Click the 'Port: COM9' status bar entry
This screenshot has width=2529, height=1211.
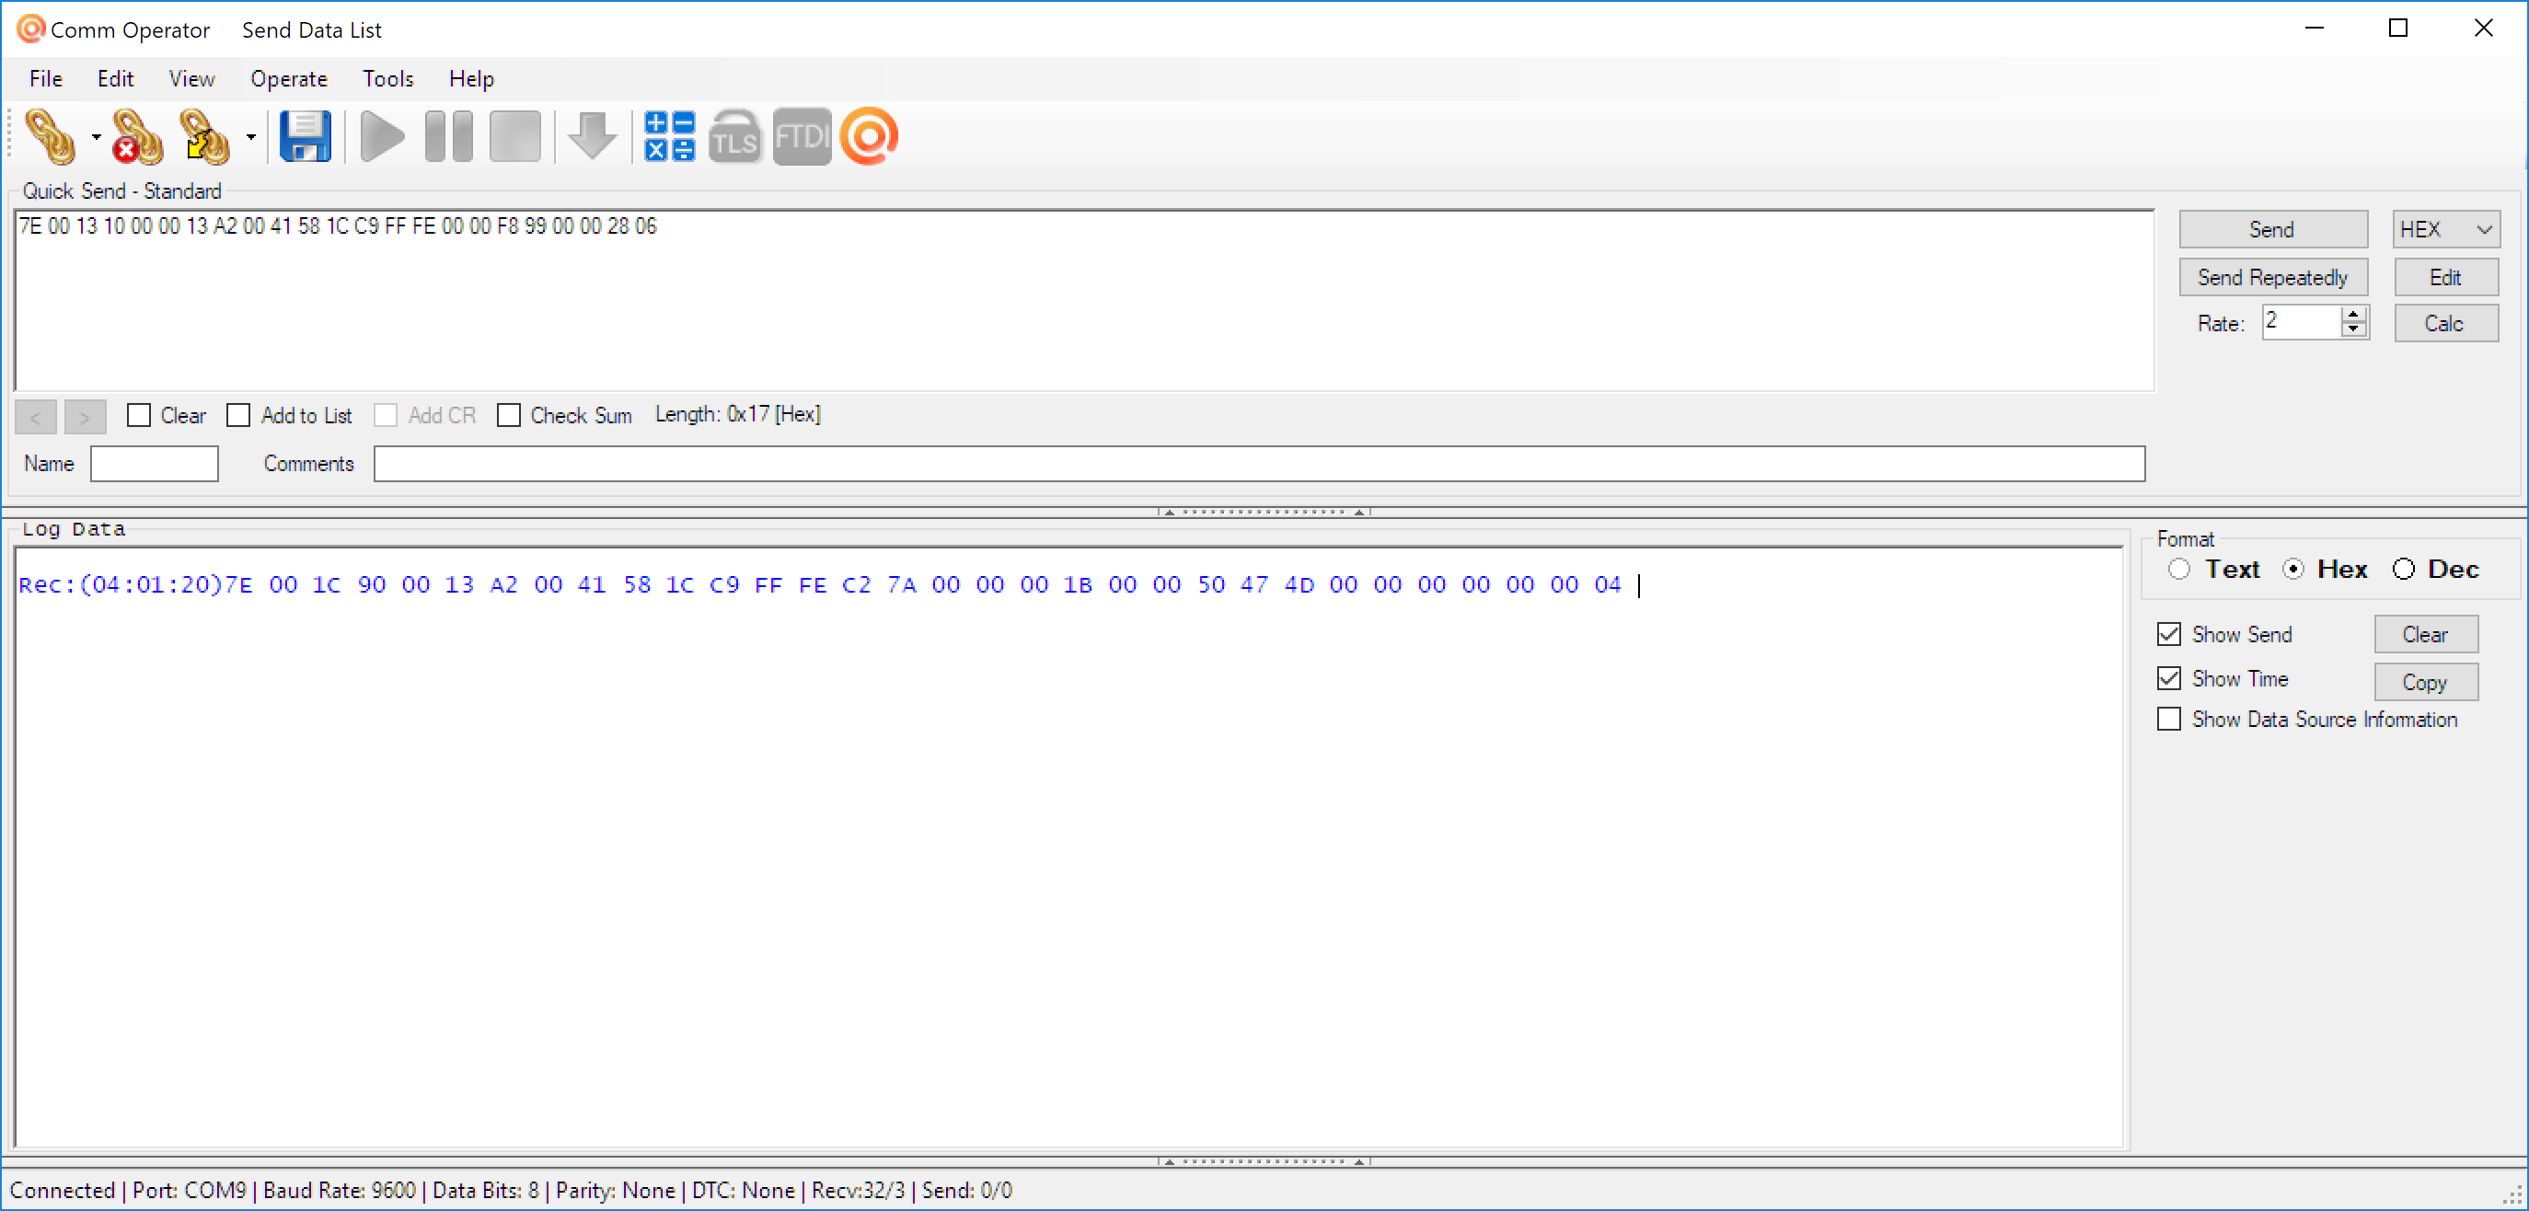pos(190,1191)
